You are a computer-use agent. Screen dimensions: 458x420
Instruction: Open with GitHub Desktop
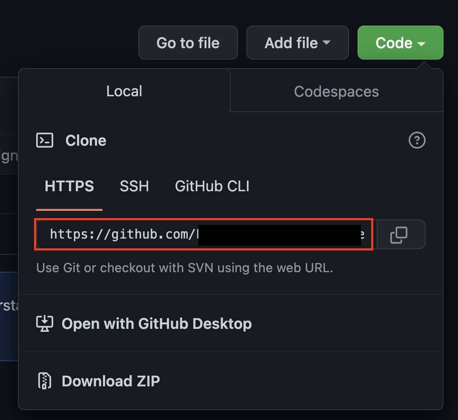157,324
